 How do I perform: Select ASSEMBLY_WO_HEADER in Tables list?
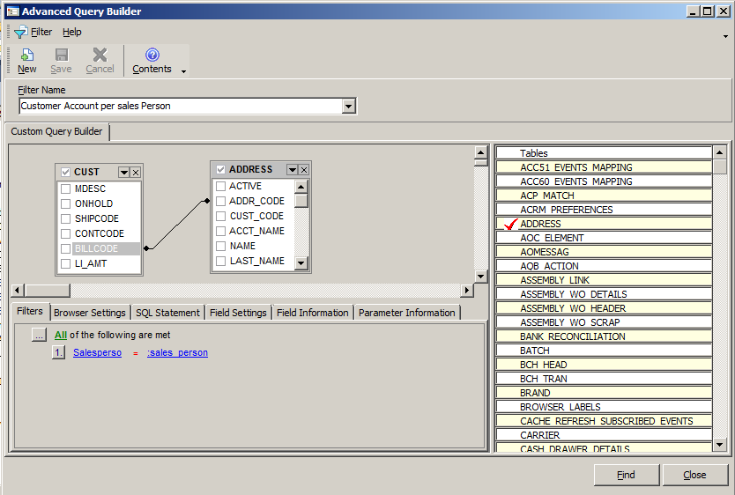coord(604,308)
